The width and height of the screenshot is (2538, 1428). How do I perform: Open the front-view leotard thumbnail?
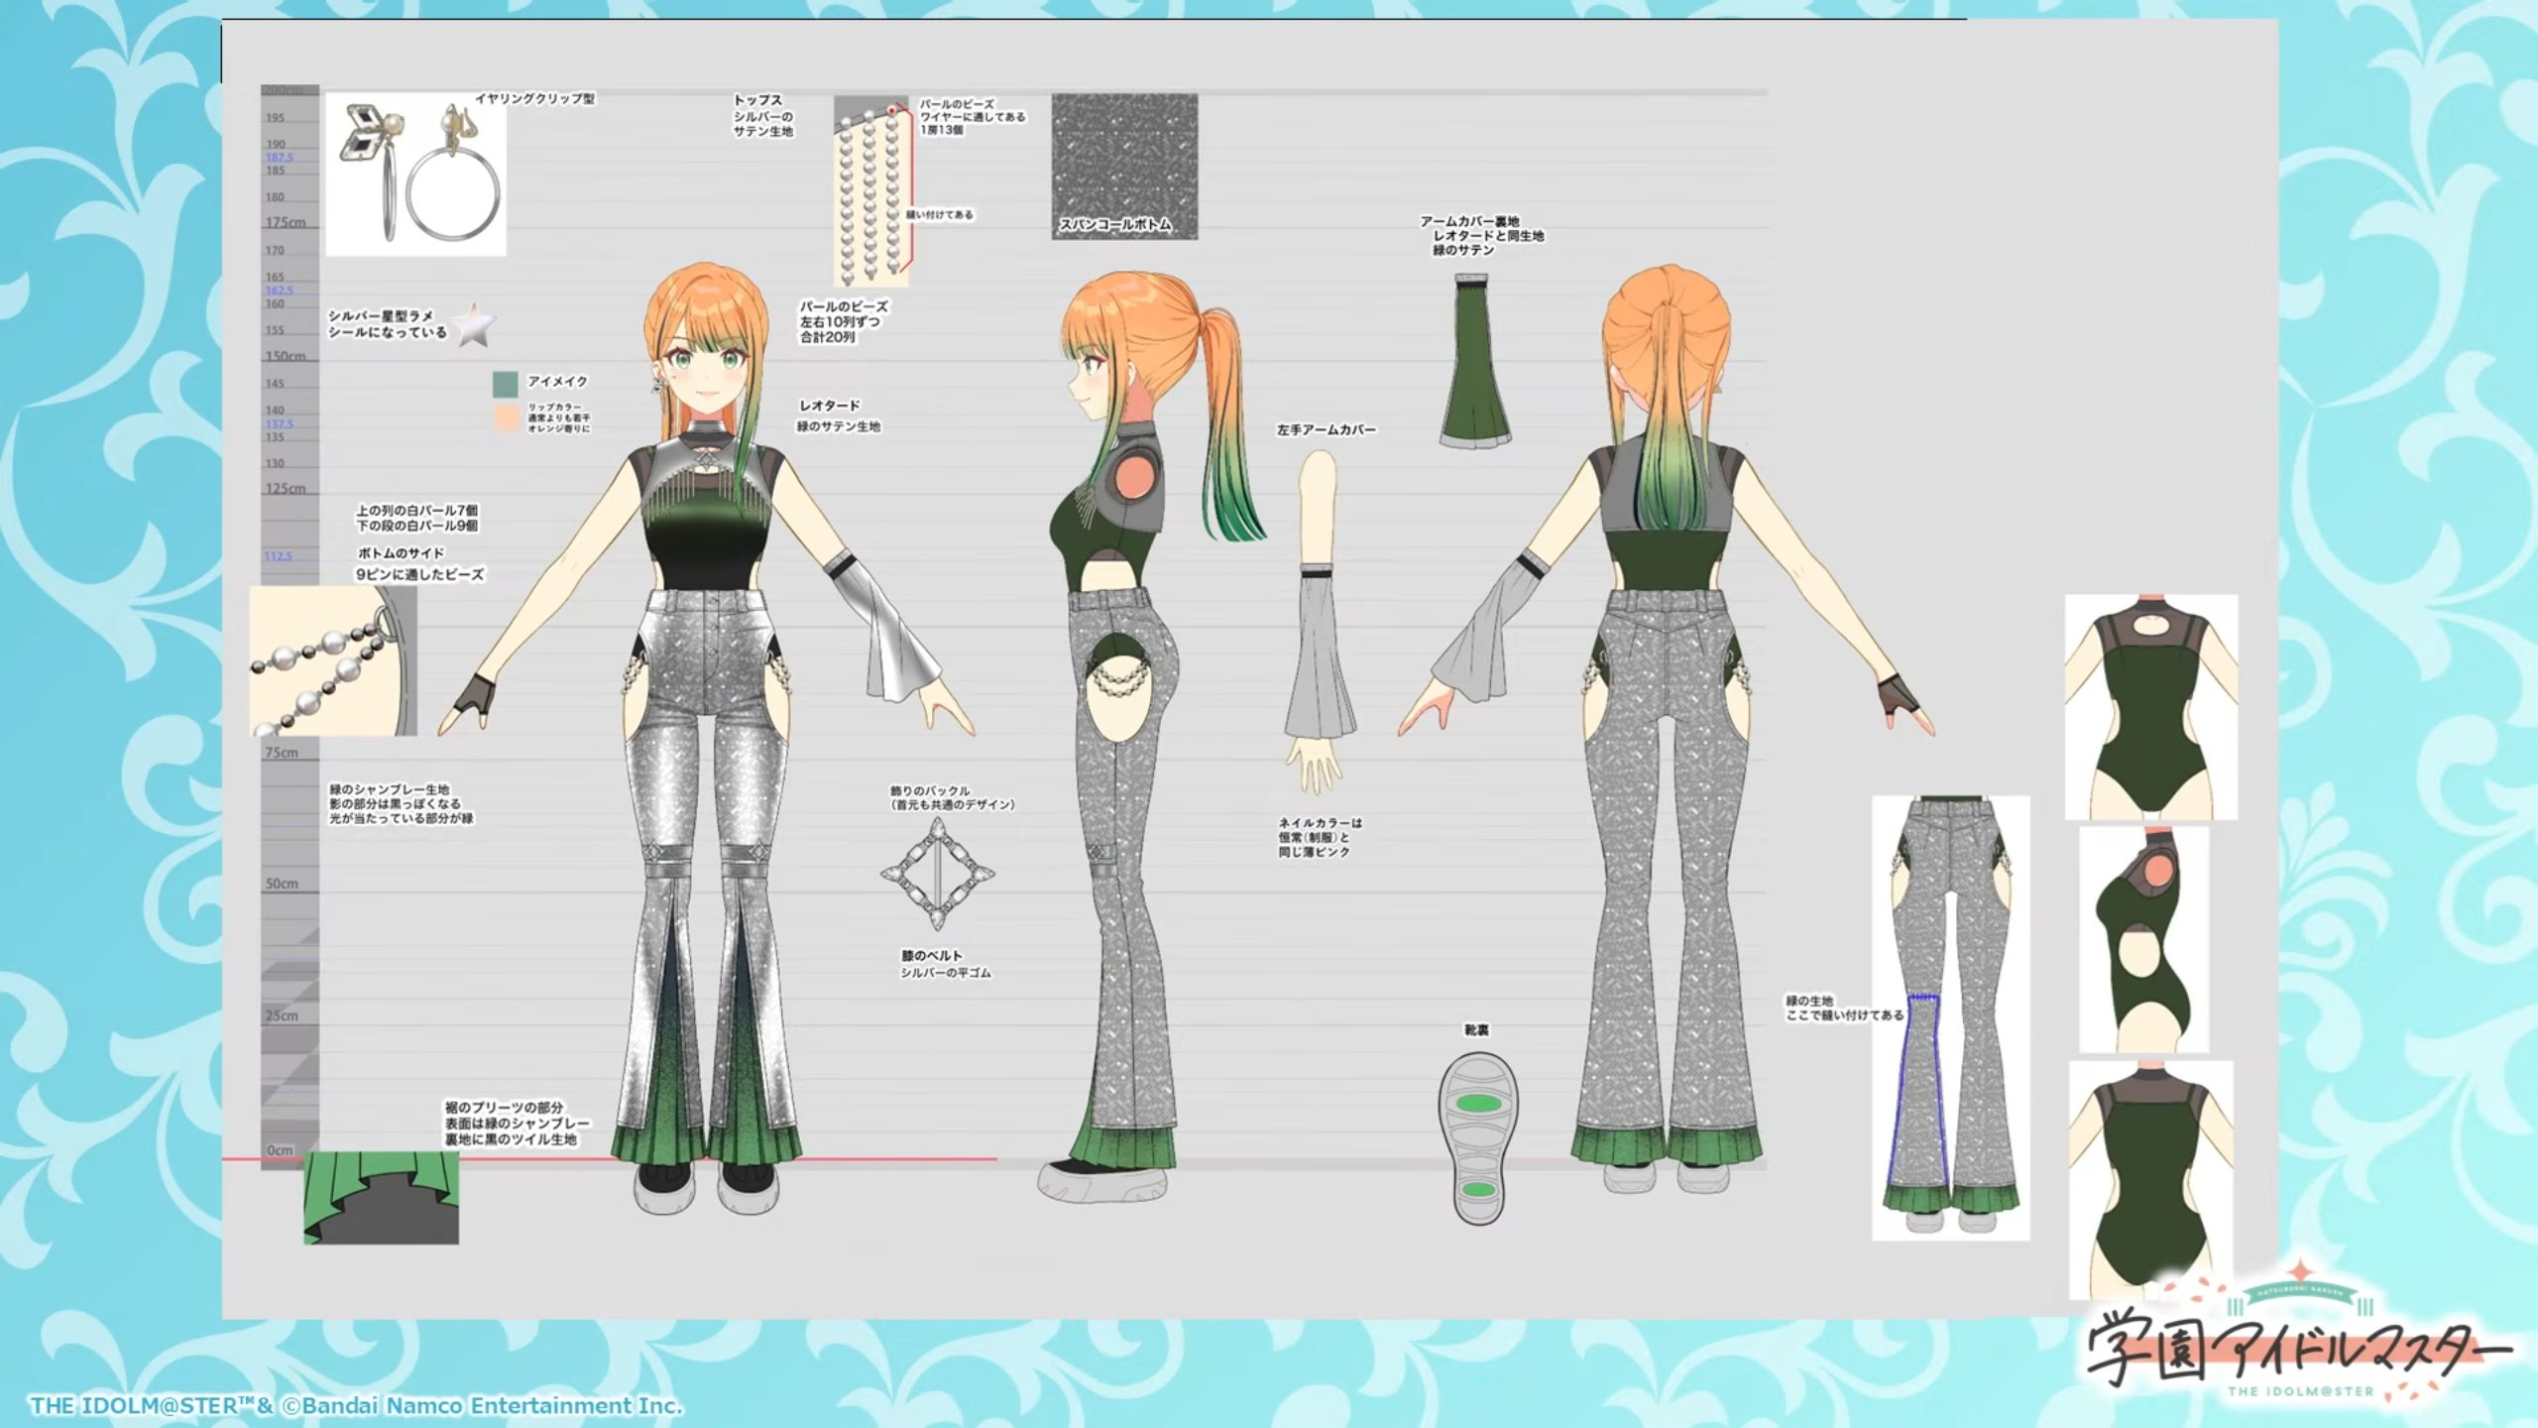click(x=2150, y=706)
